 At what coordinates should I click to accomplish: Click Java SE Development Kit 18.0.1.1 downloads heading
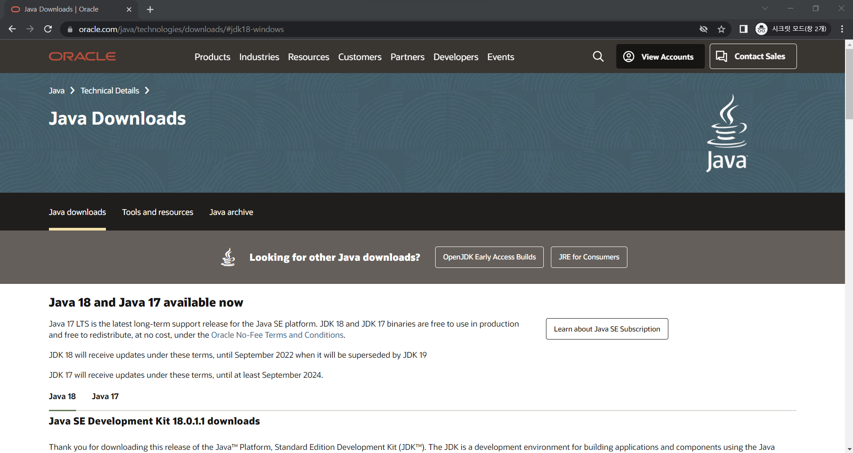point(154,421)
